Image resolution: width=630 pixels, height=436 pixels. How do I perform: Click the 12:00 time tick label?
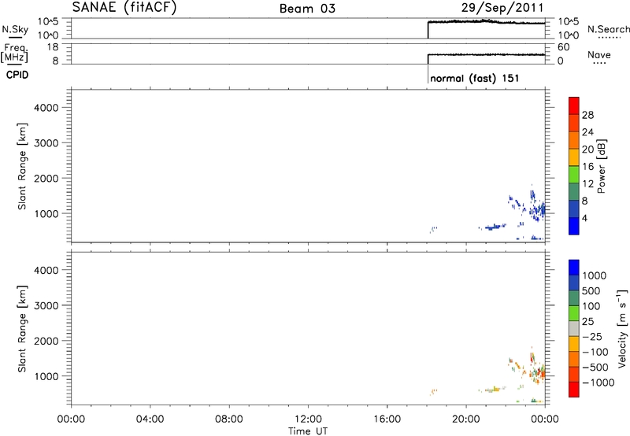click(308, 419)
